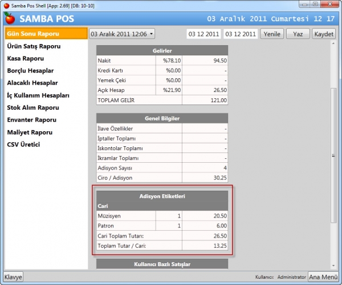Open the Ürün Satış Raporu report

coord(34,46)
